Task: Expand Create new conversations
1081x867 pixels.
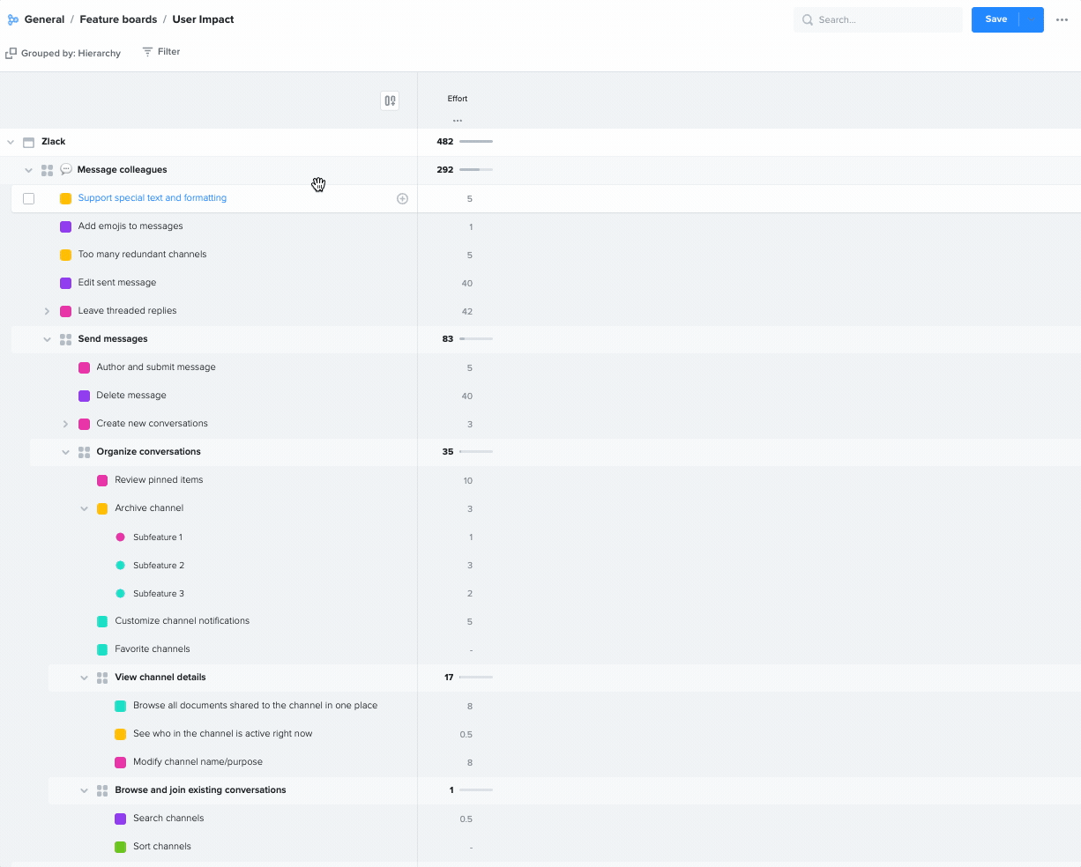Action: point(65,423)
